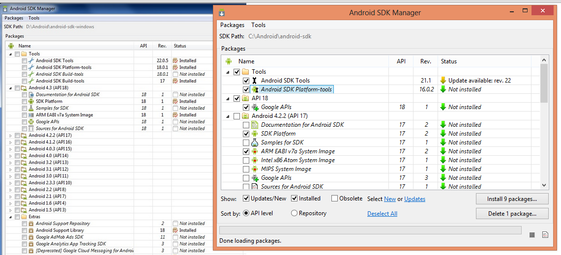The height and width of the screenshot is (255, 561).
Task: Click Install 9 packages button
Action: pyautogui.click(x=512, y=199)
